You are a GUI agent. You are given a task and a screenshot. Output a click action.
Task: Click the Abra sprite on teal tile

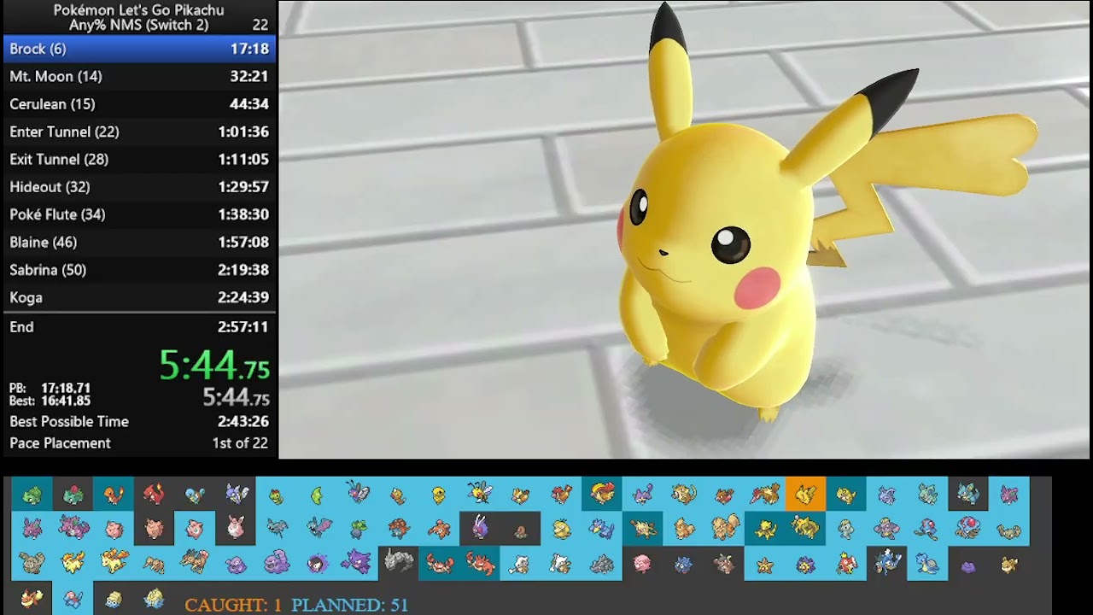pos(765,529)
